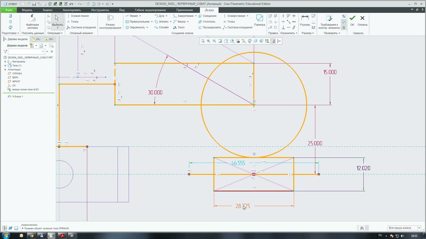The width and height of the screenshot is (426, 239).
Task: Select the Смещение (Offset) tool
Action: (x=207, y=16)
